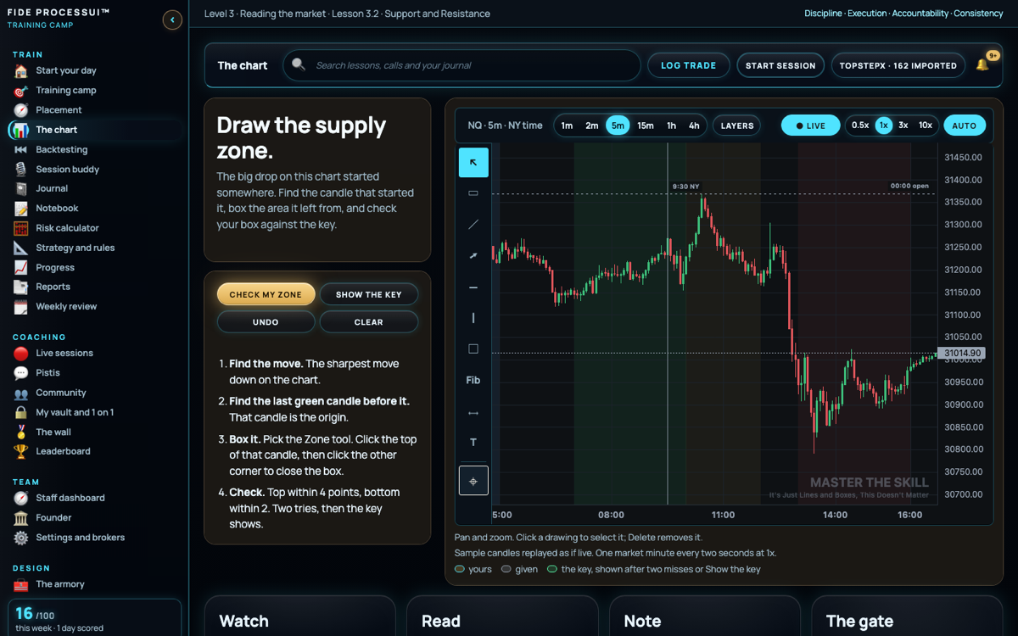Set replay speed to 1x
This screenshot has height=636, width=1018.
(884, 126)
